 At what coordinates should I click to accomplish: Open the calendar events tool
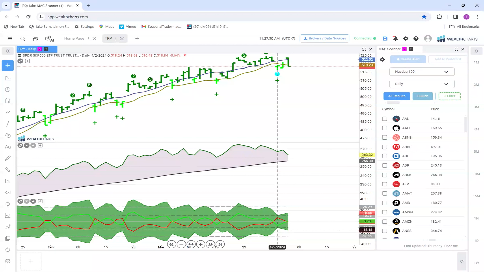(8, 101)
